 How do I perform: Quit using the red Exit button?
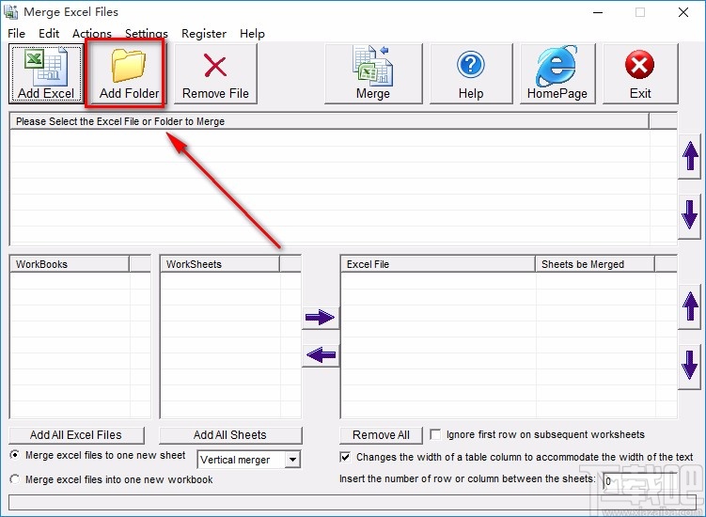point(640,74)
